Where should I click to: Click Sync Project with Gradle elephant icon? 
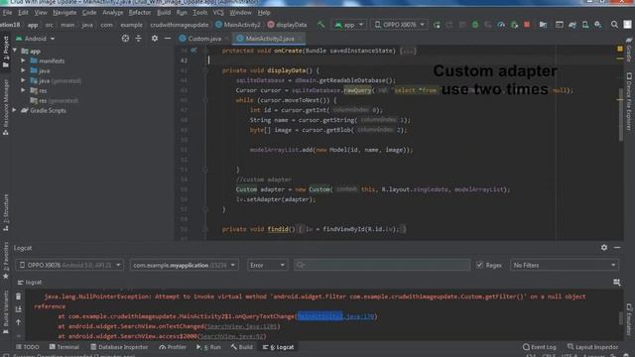572,25
